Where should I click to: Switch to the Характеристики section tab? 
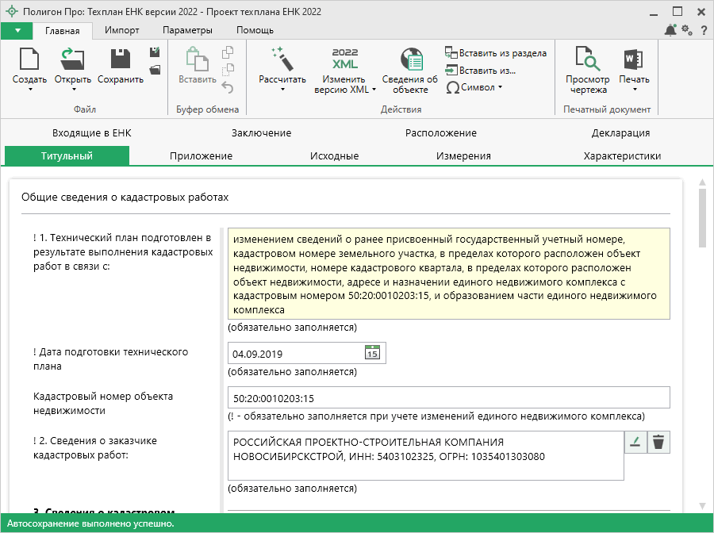click(622, 156)
